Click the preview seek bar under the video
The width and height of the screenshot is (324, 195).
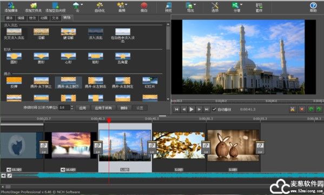[247, 100]
